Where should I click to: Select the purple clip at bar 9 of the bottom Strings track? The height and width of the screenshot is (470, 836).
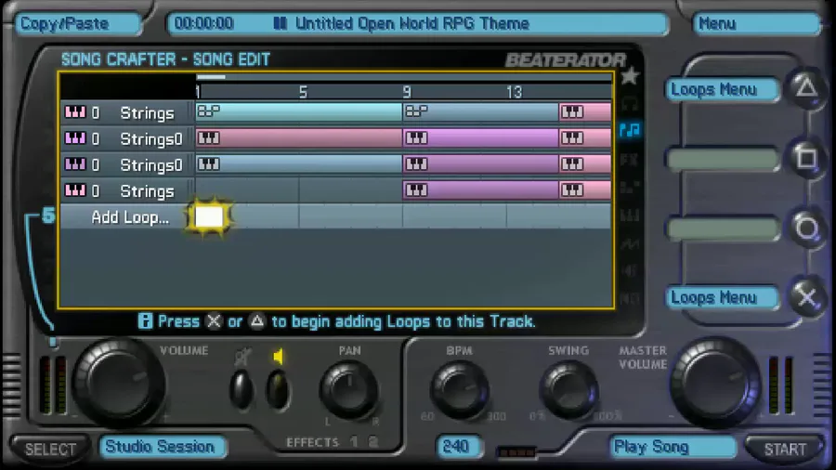[480, 190]
